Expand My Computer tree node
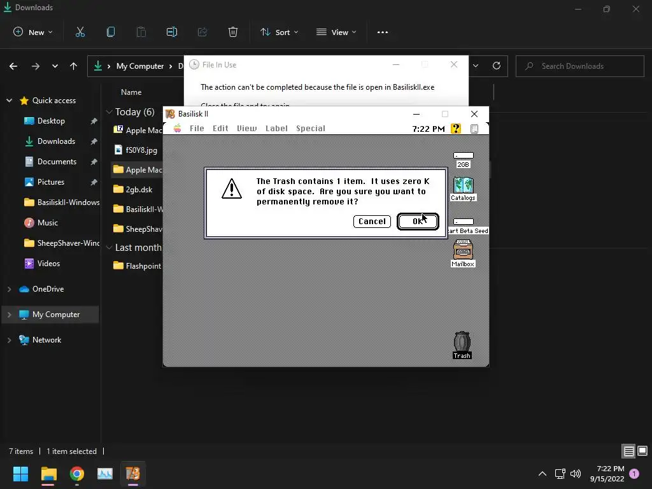The image size is (652, 489). (x=9, y=315)
